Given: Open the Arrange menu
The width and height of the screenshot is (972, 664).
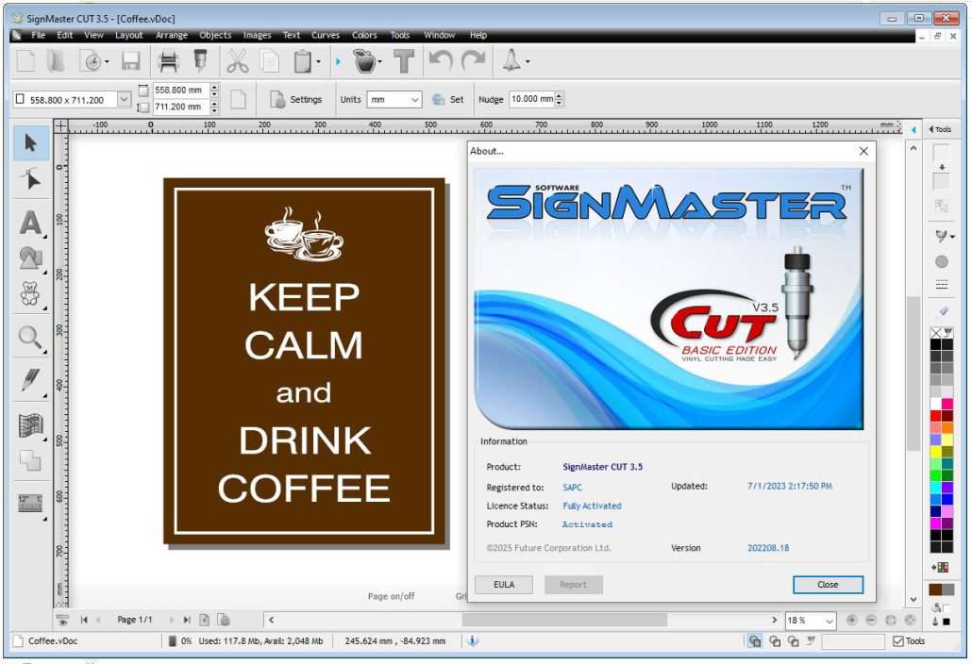Looking at the screenshot, I should 172,35.
